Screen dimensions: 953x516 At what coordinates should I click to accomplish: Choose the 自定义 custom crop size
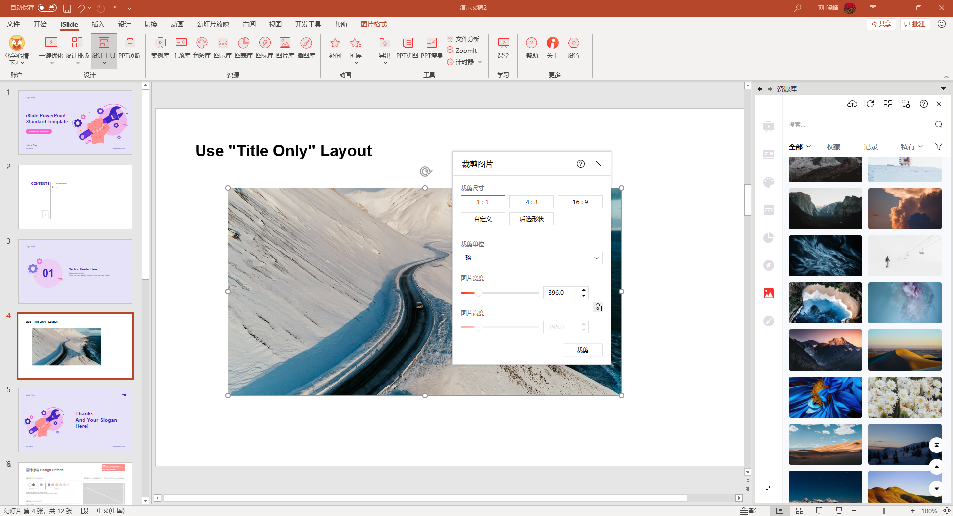(483, 219)
